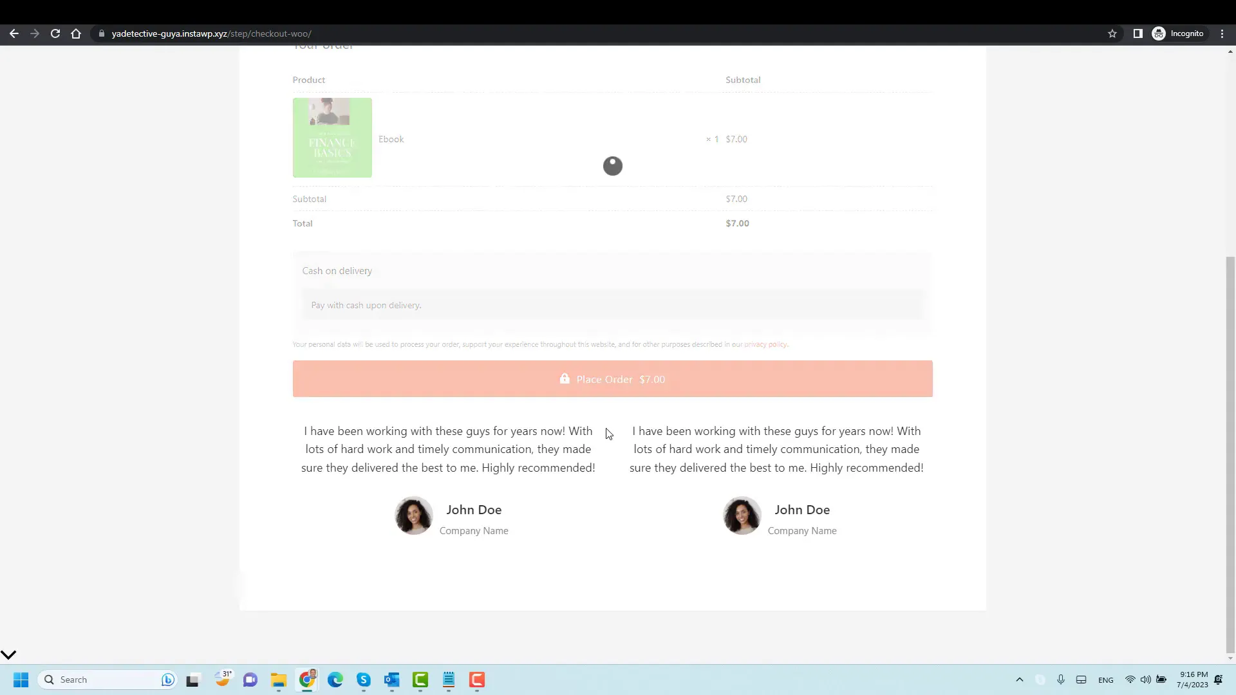Click the Chrome browser taskbar icon
1236x695 pixels.
307,679
